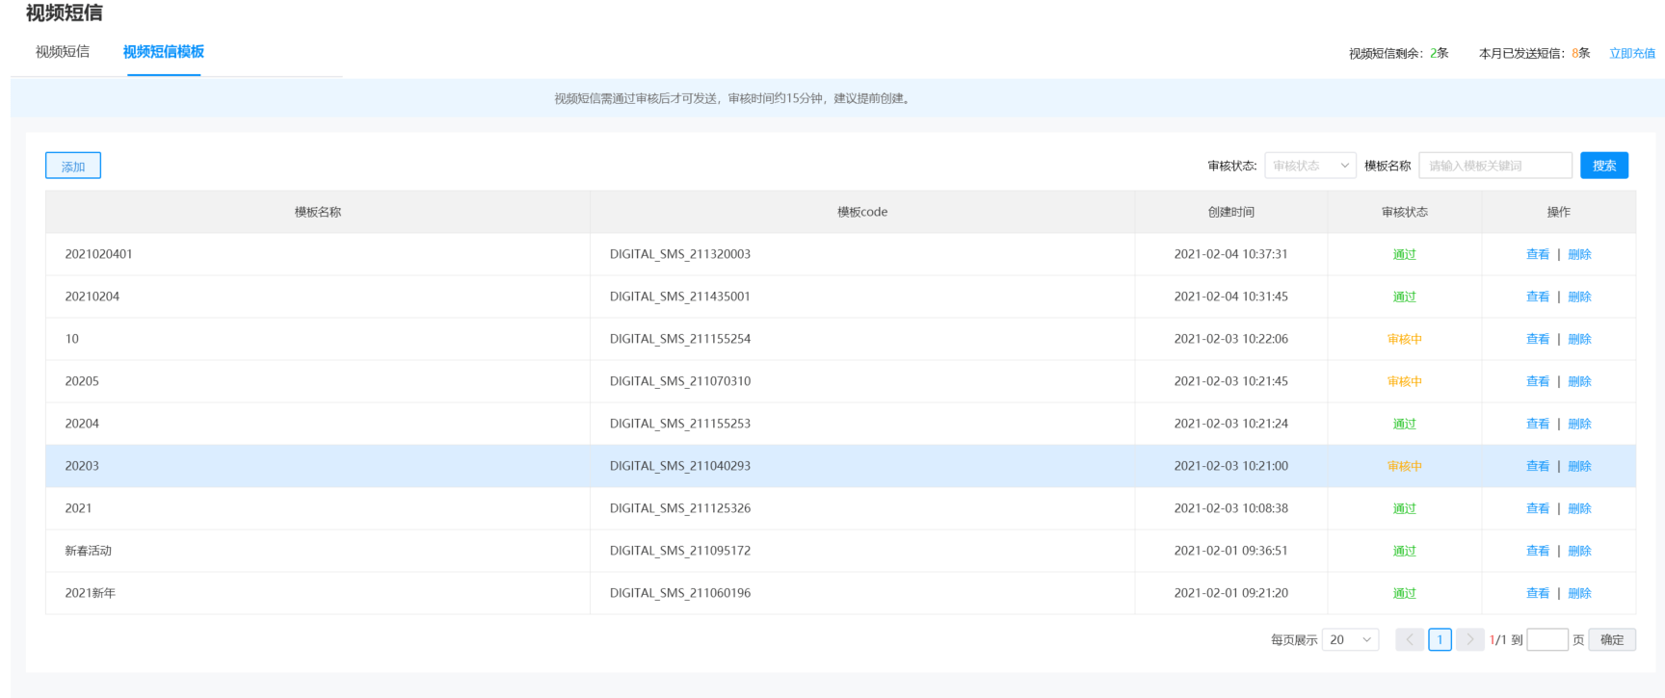Click the 确定 pagination button
Viewport: 1665px width, 698px height.
[1612, 639]
